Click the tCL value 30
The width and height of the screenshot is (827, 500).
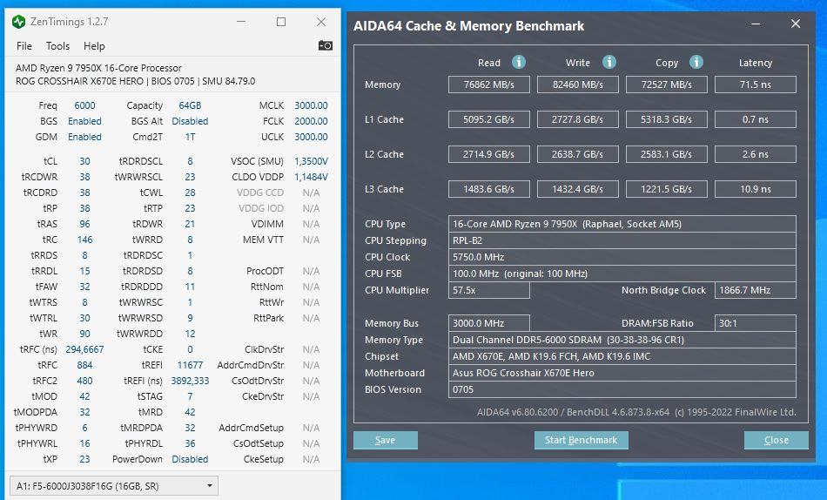pyautogui.click(x=85, y=161)
